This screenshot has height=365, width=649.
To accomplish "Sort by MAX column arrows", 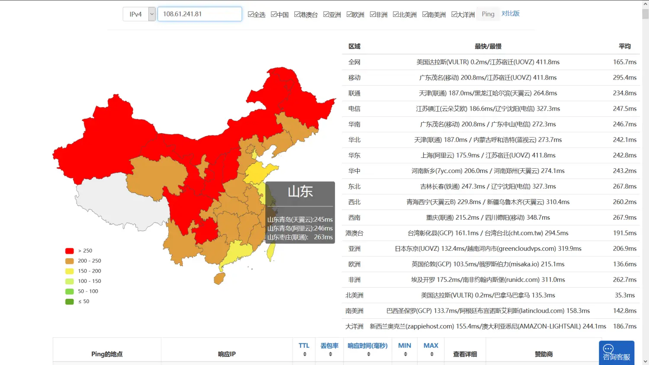I will (431, 354).
